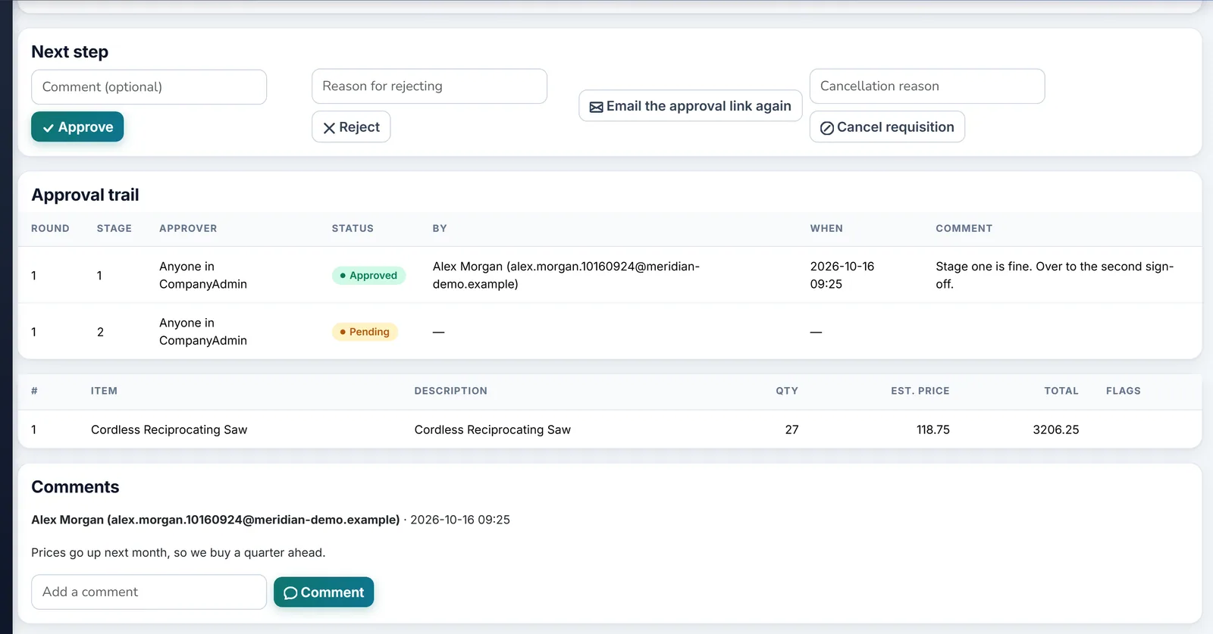
Task: Click the STAGE column header
Action: pos(114,229)
